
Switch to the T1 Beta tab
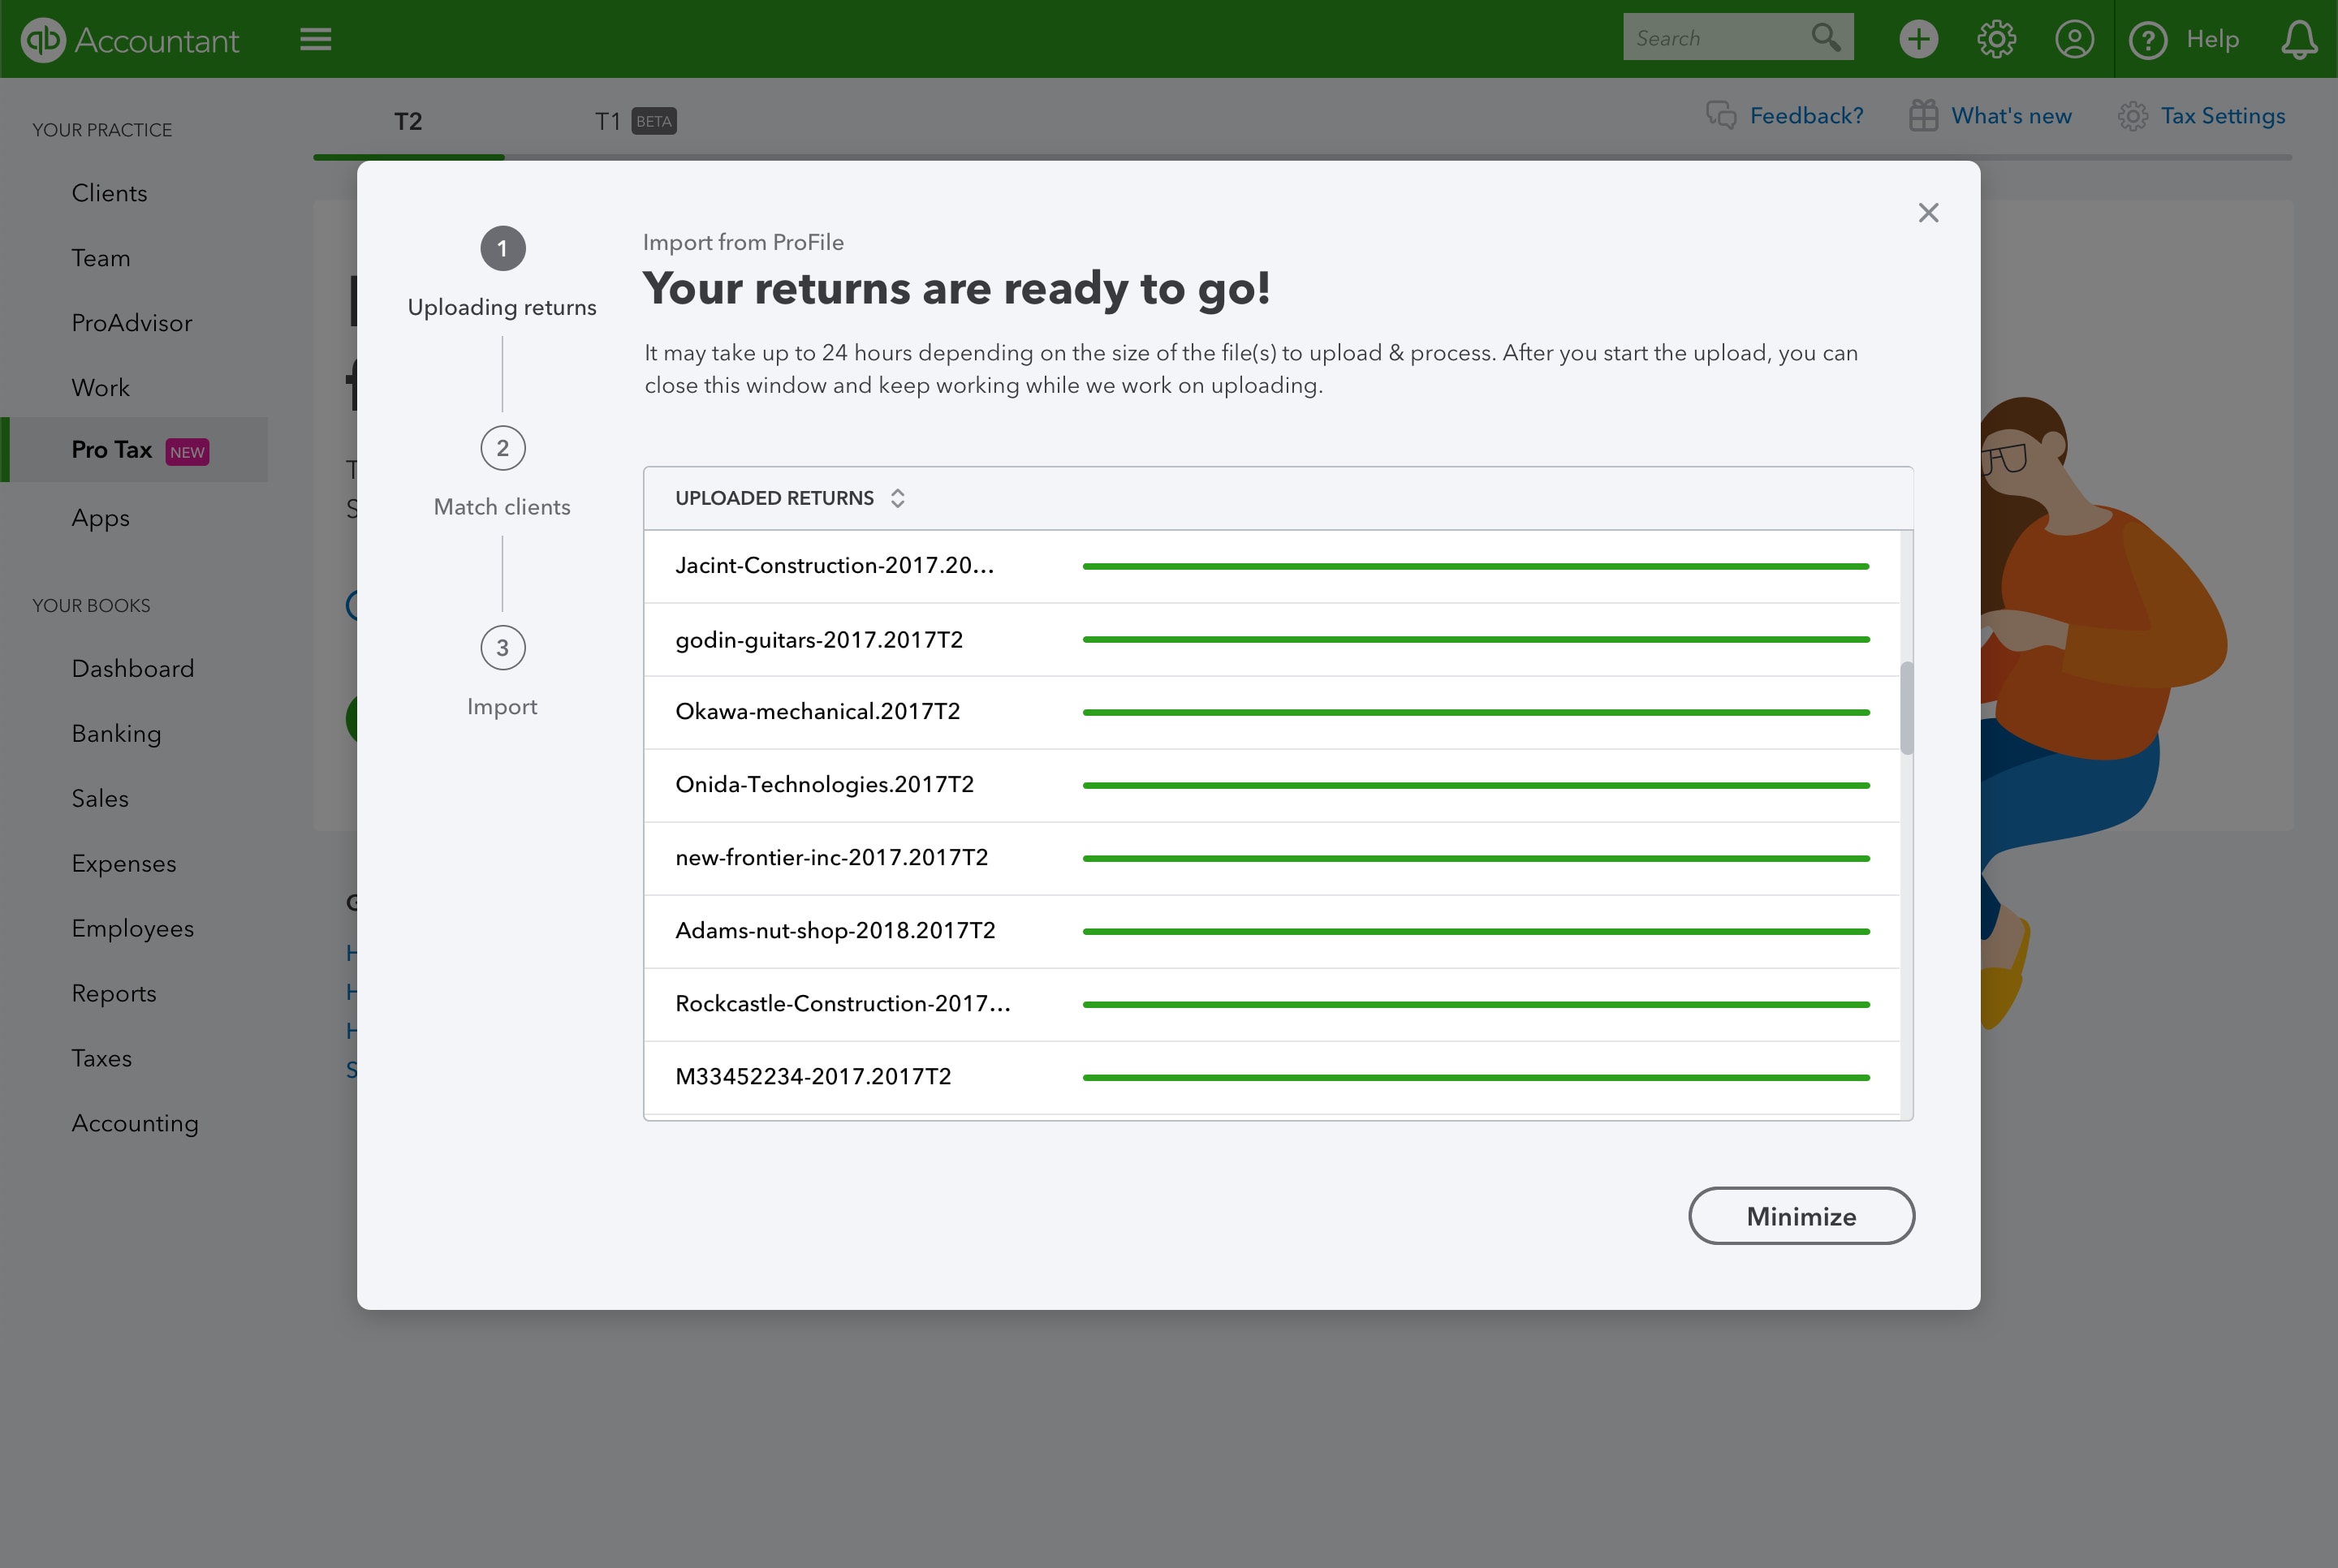point(636,121)
